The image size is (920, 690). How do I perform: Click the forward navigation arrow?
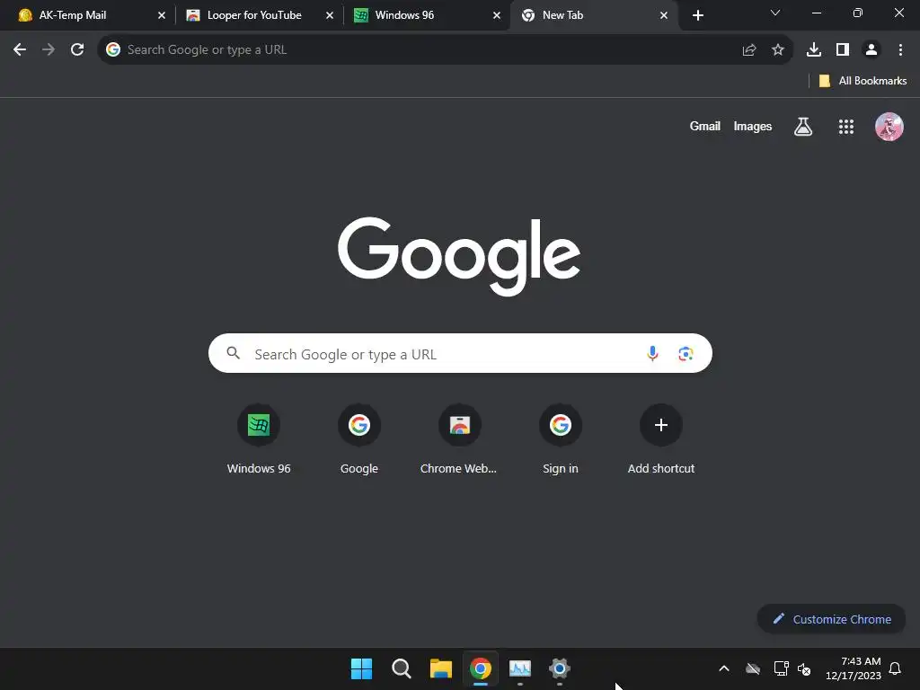(x=49, y=50)
